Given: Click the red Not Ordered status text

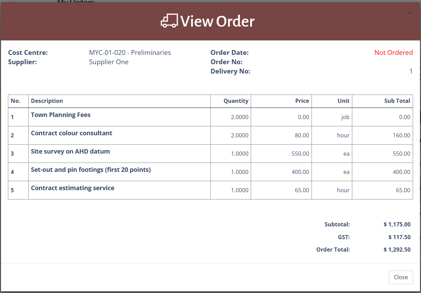Looking at the screenshot, I should click(x=393, y=53).
